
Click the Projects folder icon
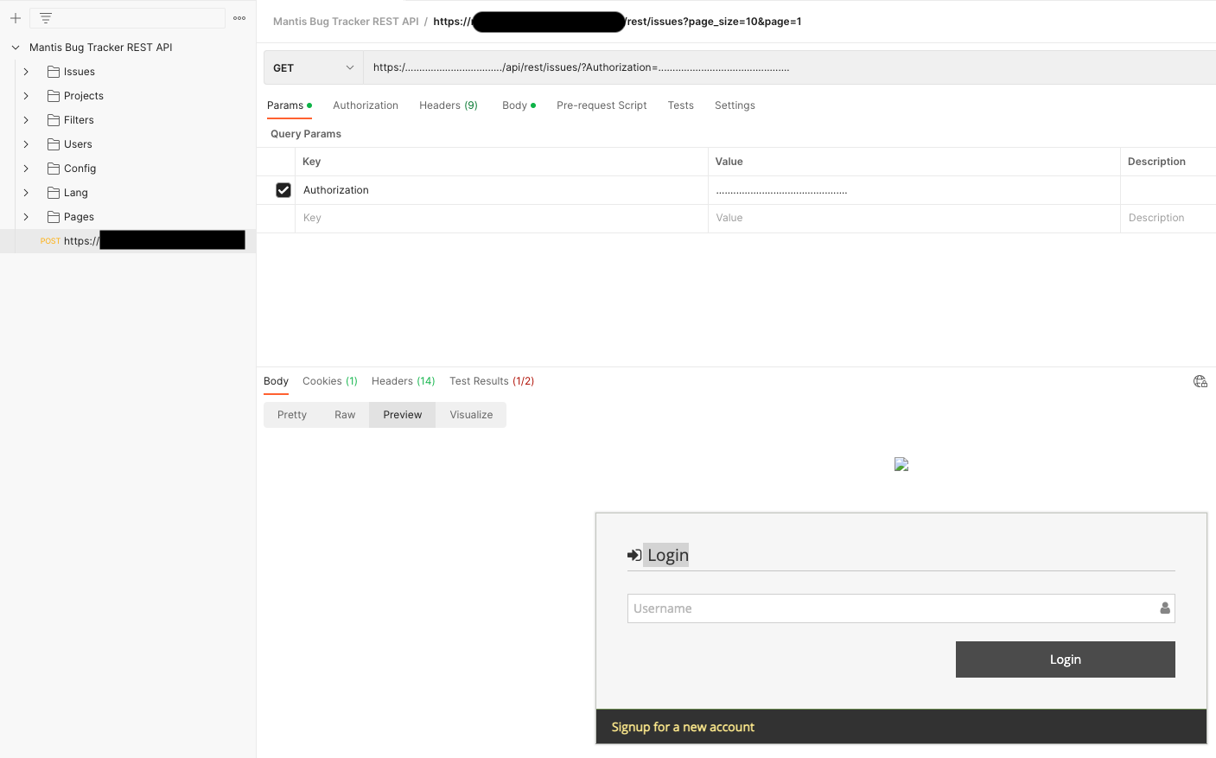54,96
